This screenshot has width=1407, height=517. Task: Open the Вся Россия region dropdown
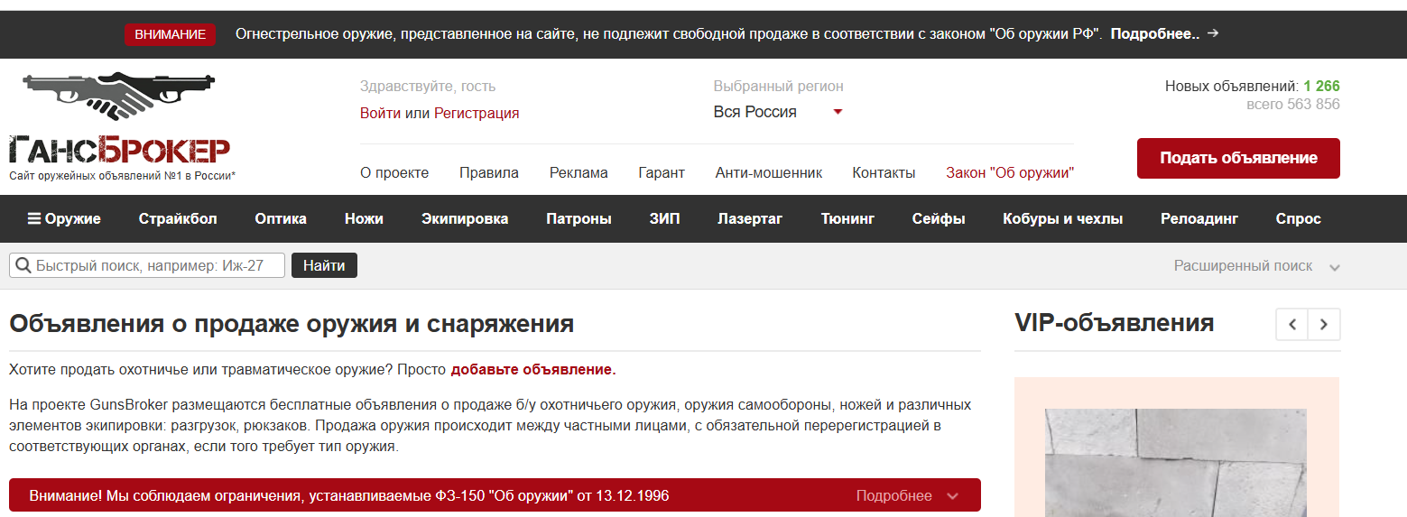click(777, 112)
